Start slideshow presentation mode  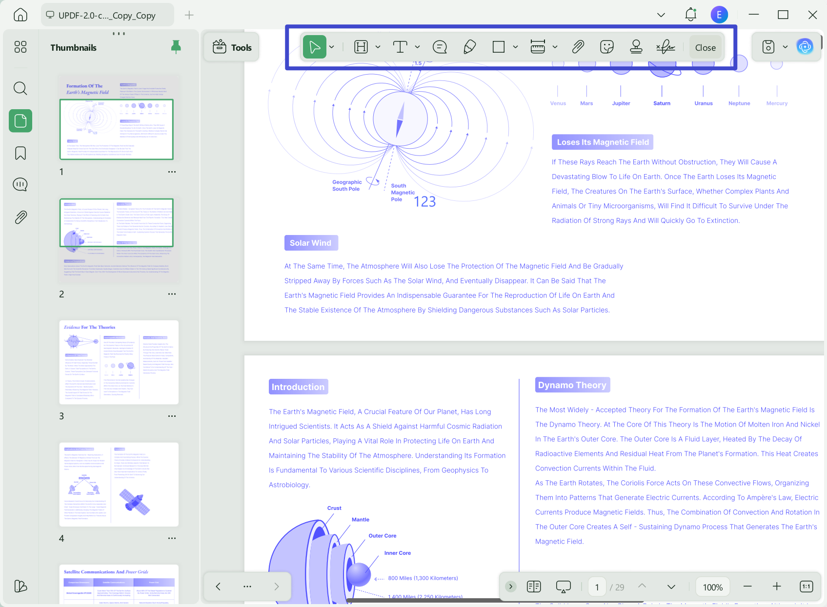564,587
